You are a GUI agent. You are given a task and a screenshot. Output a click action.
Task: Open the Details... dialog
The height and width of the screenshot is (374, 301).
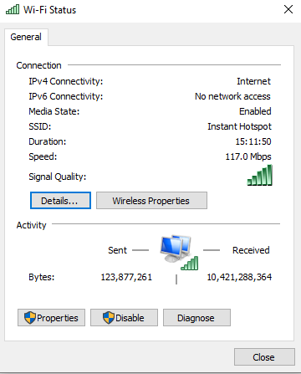(60, 201)
